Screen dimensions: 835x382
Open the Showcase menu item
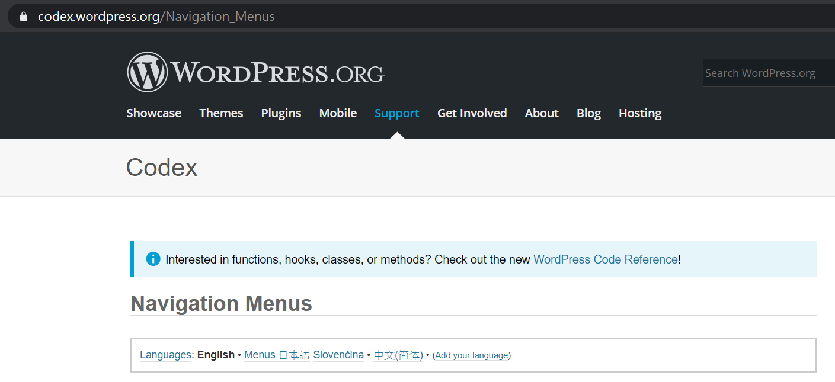154,113
